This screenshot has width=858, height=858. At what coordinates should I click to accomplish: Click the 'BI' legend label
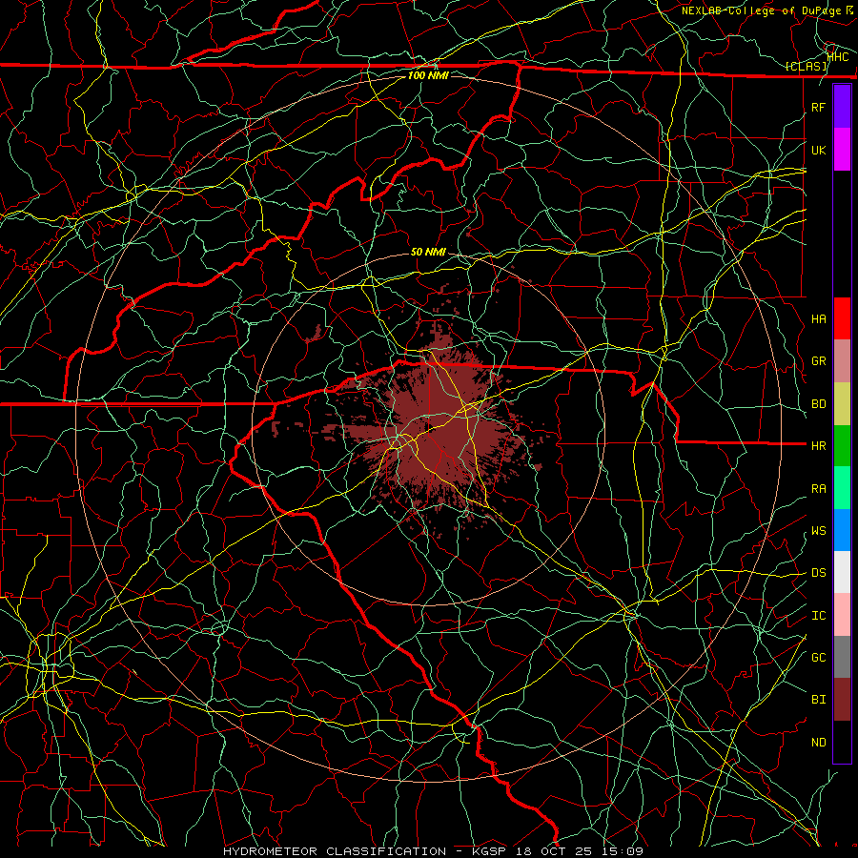(818, 700)
